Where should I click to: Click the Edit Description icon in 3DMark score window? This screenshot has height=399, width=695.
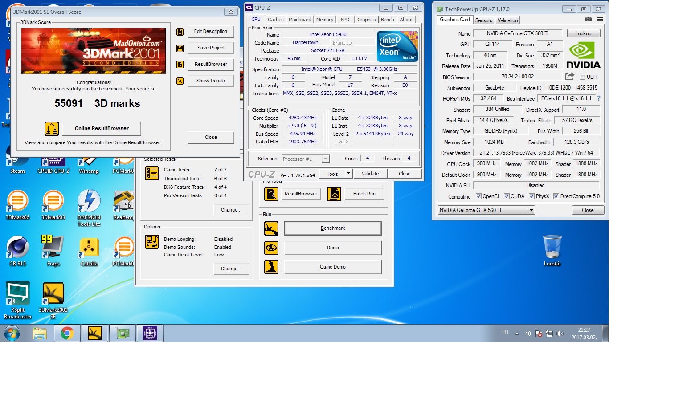point(180,32)
